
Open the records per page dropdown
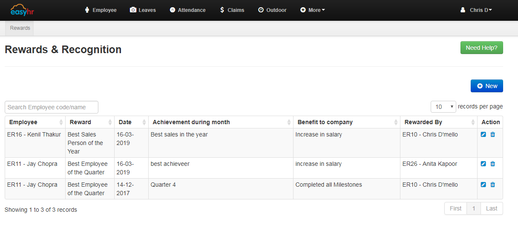pyautogui.click(x=443, y=107)
